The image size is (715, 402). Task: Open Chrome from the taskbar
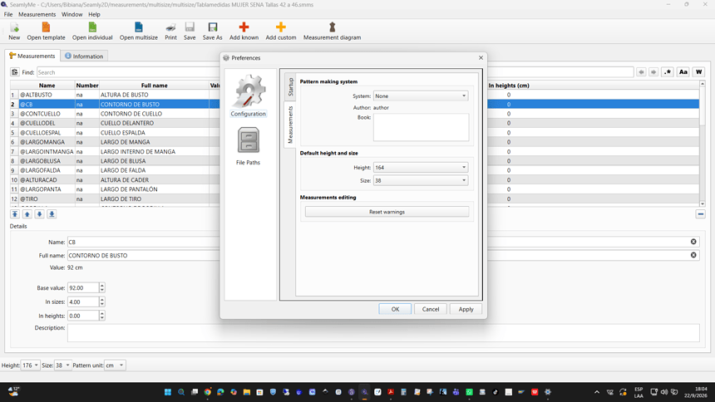point(208,392)
